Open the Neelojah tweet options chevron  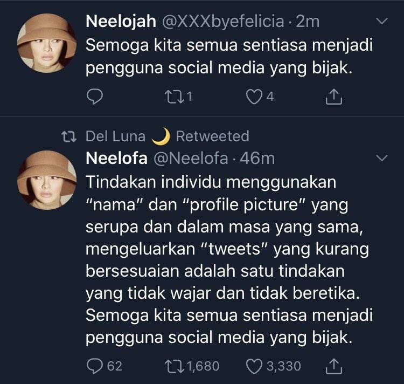[381, 22]
